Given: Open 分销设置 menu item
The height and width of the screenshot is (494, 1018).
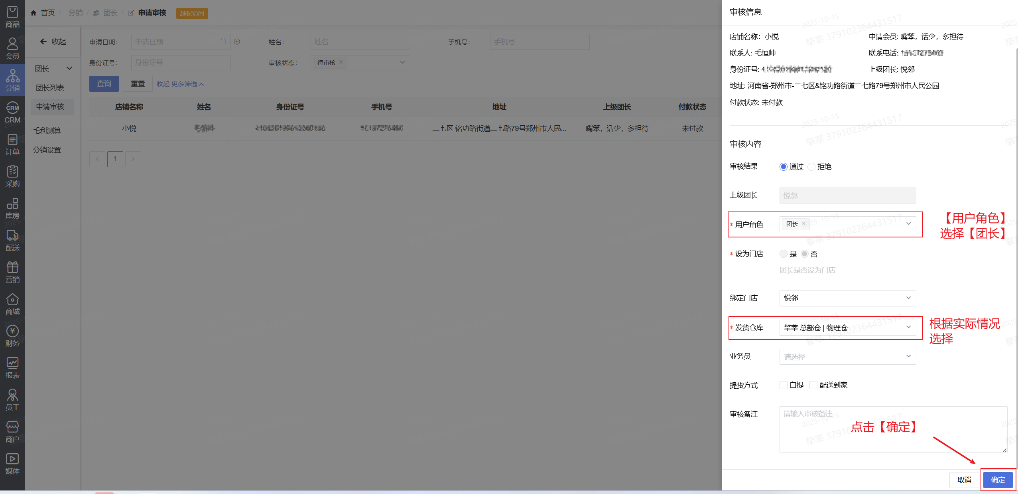Looking at the screenshot, I should [47, 150].
